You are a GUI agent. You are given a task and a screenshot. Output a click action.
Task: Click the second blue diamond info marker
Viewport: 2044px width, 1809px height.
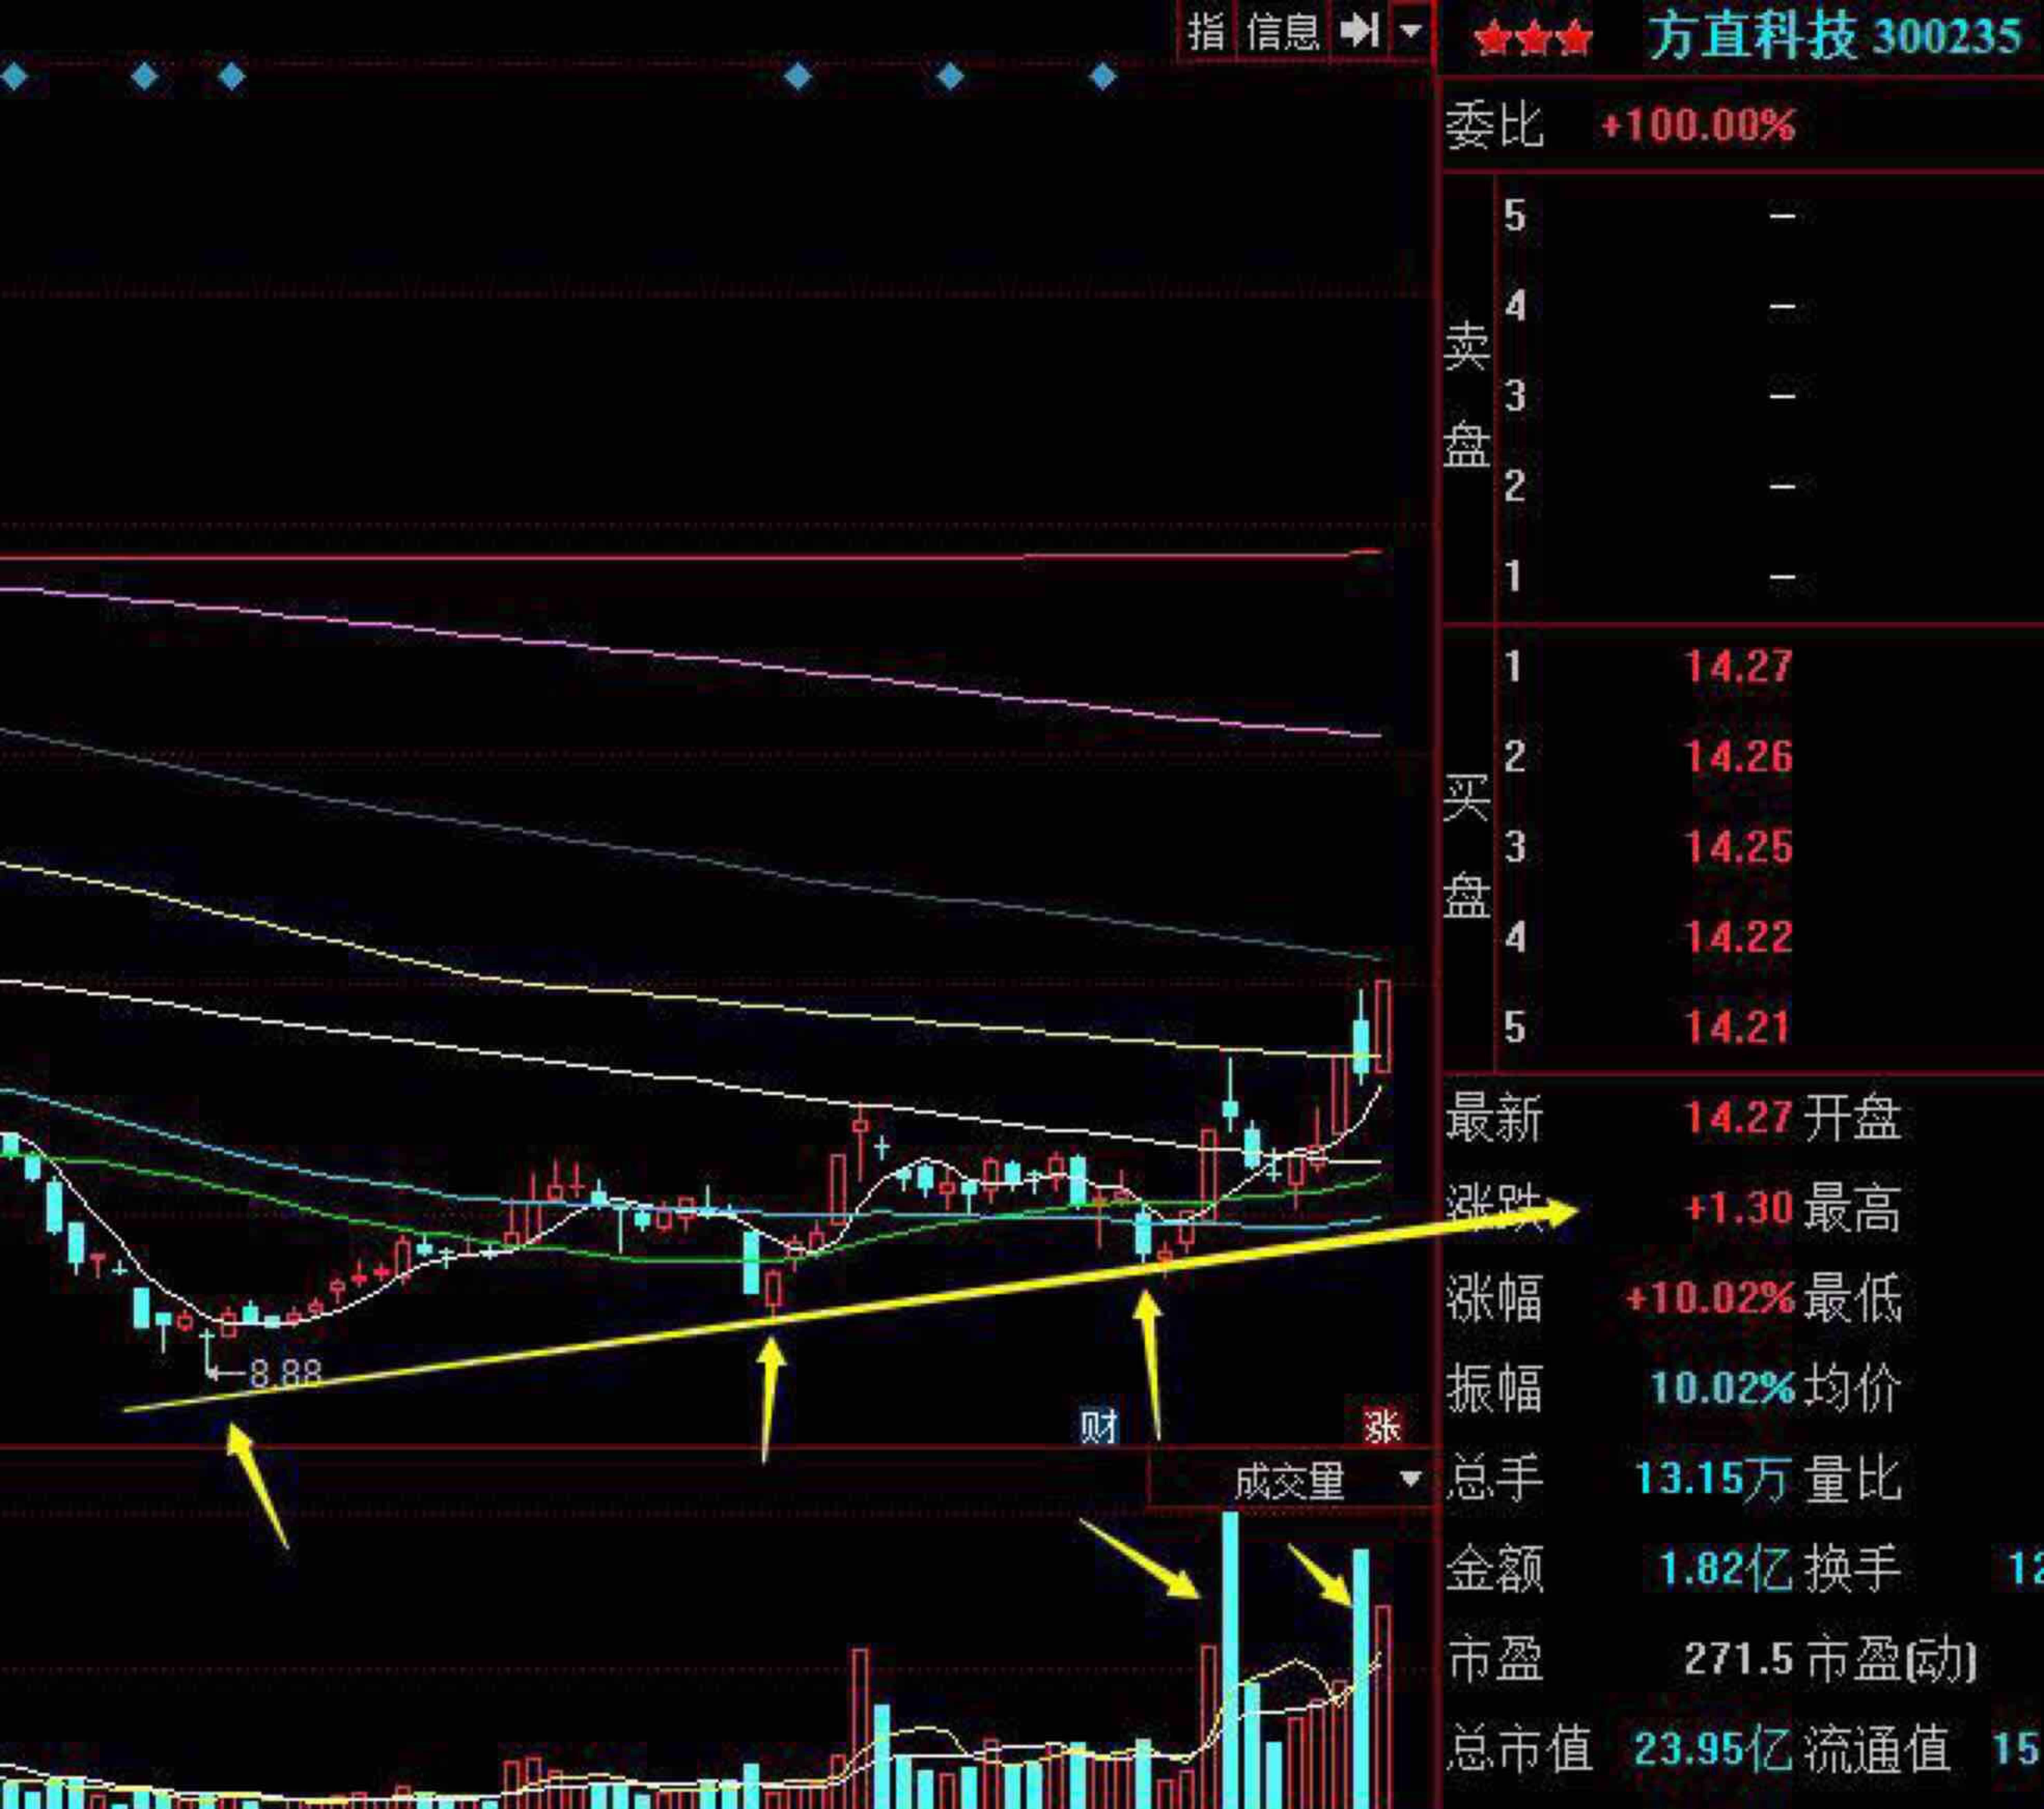click(145, 76)
